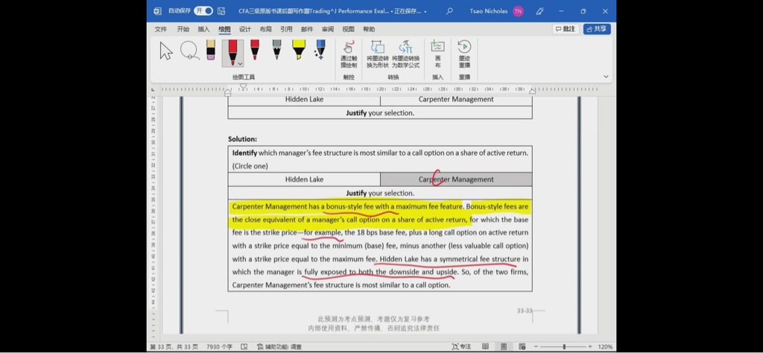Image resolution: width=763 pixels, height=353 pixels.
Task: Open the selected red pen options dropdown
Action: [241, 64]
